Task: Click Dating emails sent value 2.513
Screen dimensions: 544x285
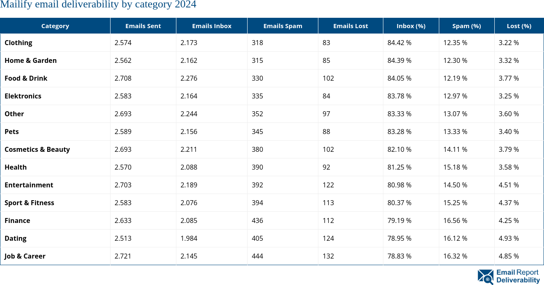Action: coord(123,238)
